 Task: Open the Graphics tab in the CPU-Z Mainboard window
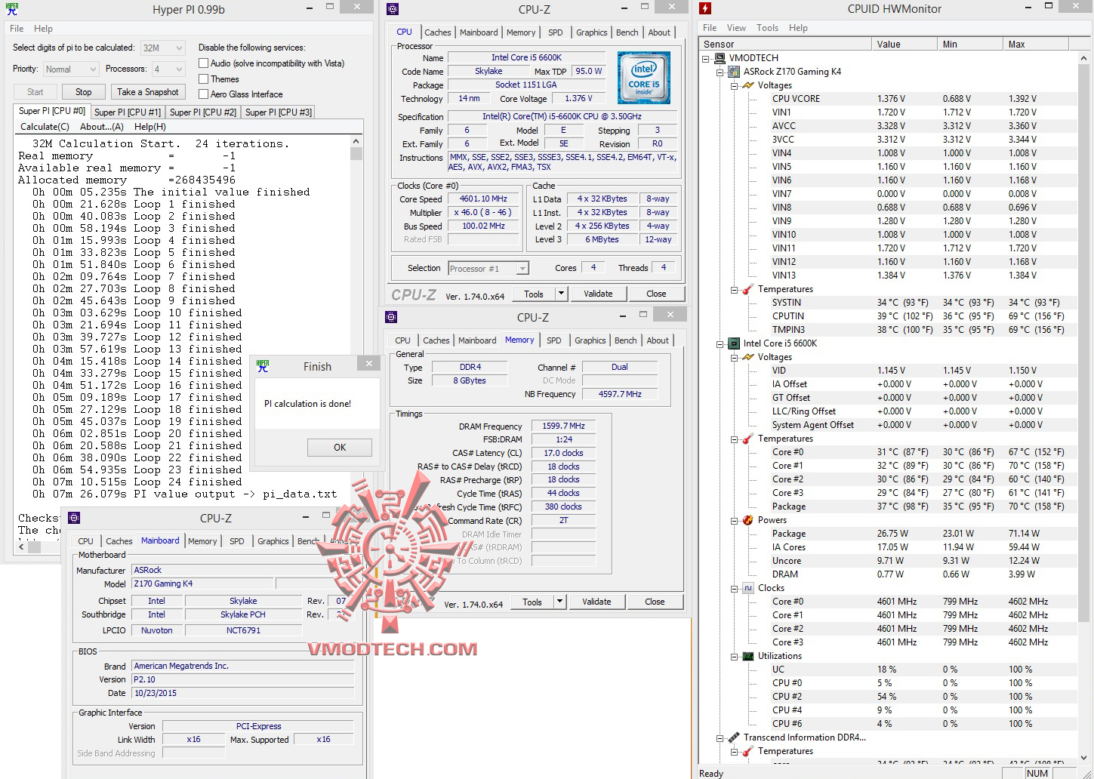273,541
